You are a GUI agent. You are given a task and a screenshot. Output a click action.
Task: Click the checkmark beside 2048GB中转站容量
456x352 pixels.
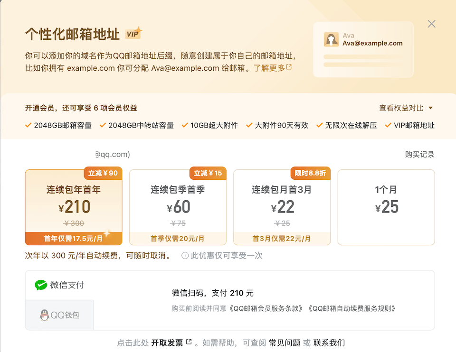point(103,125)
